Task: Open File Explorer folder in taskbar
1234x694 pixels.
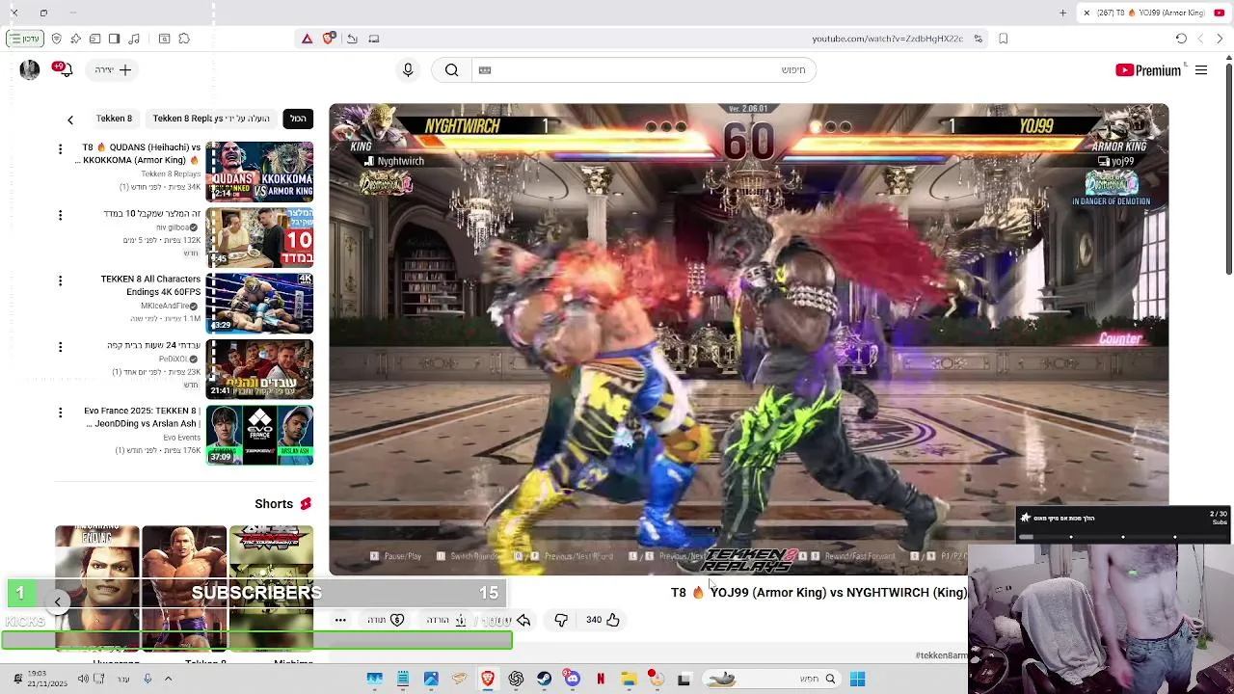Action: (628, 679)
